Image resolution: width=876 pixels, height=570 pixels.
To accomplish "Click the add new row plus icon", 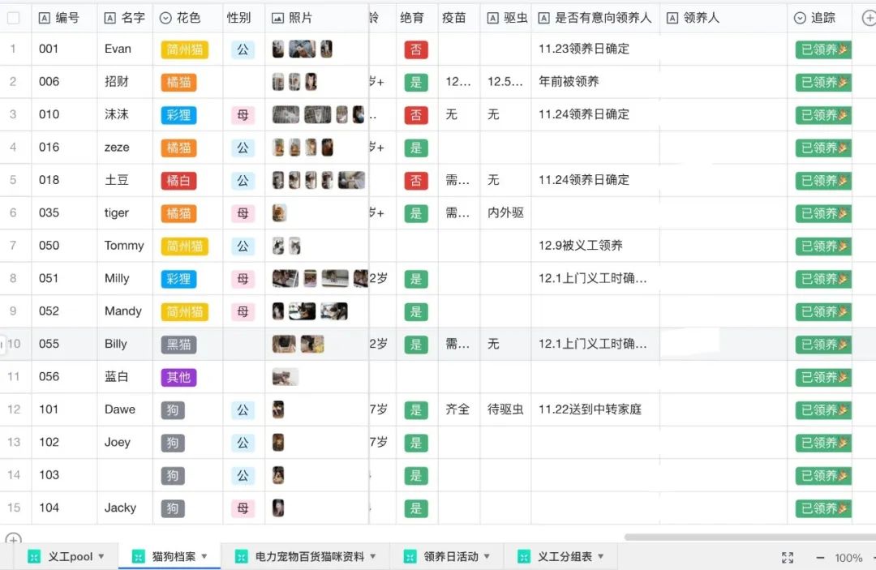I will point(12,539).
